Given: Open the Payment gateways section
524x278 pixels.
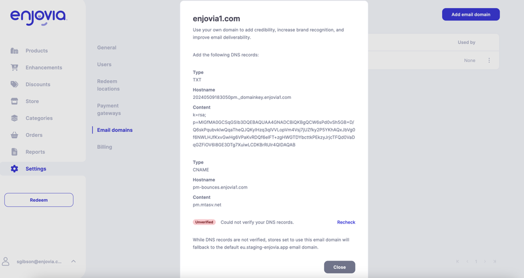Looking at the screenshot, I should coord(108,109).
